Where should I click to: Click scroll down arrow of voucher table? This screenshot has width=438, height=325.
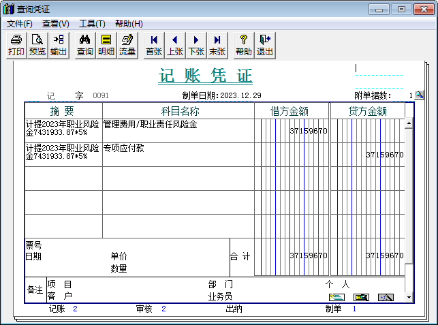(409, 298)
